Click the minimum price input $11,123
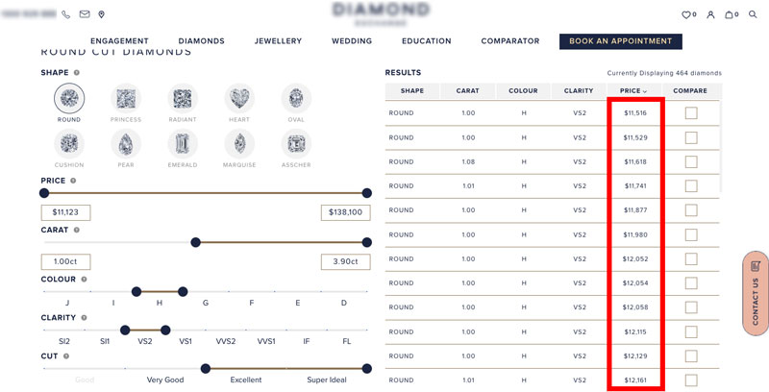This screenshot has height=392, width=769. point(65,212)
